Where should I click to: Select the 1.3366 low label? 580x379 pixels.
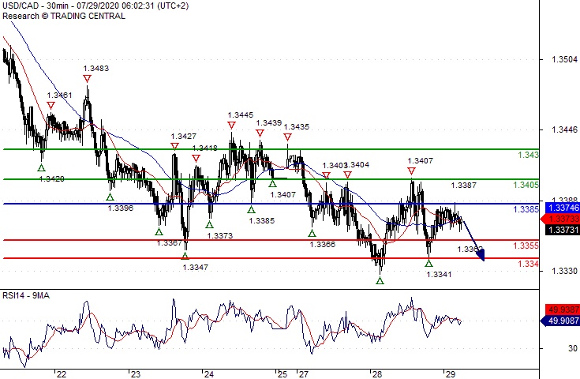pos(323,244)
